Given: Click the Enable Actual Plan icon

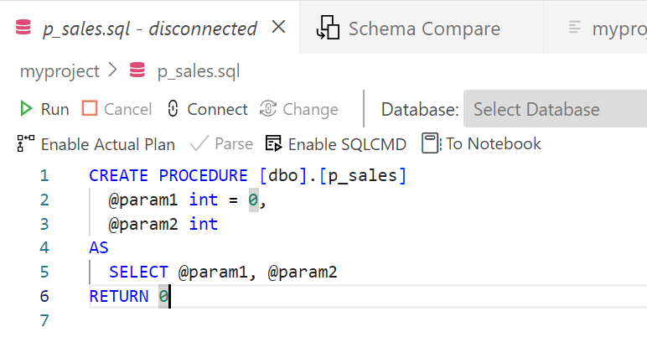Looking at the screenshot, I should point(25,143).
